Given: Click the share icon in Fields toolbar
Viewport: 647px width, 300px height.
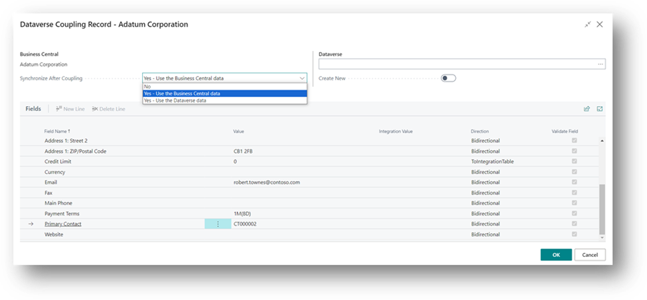Looking at the screenshot, I should [x=587, y=109].
